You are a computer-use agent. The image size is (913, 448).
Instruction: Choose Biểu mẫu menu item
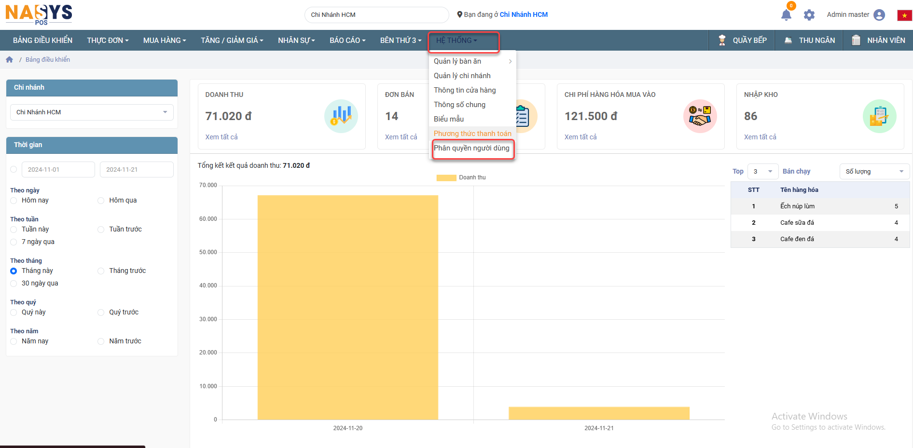coord(472,119)
